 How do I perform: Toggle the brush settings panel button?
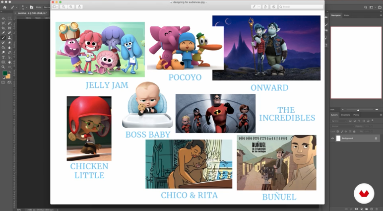[x=32, y=7]
